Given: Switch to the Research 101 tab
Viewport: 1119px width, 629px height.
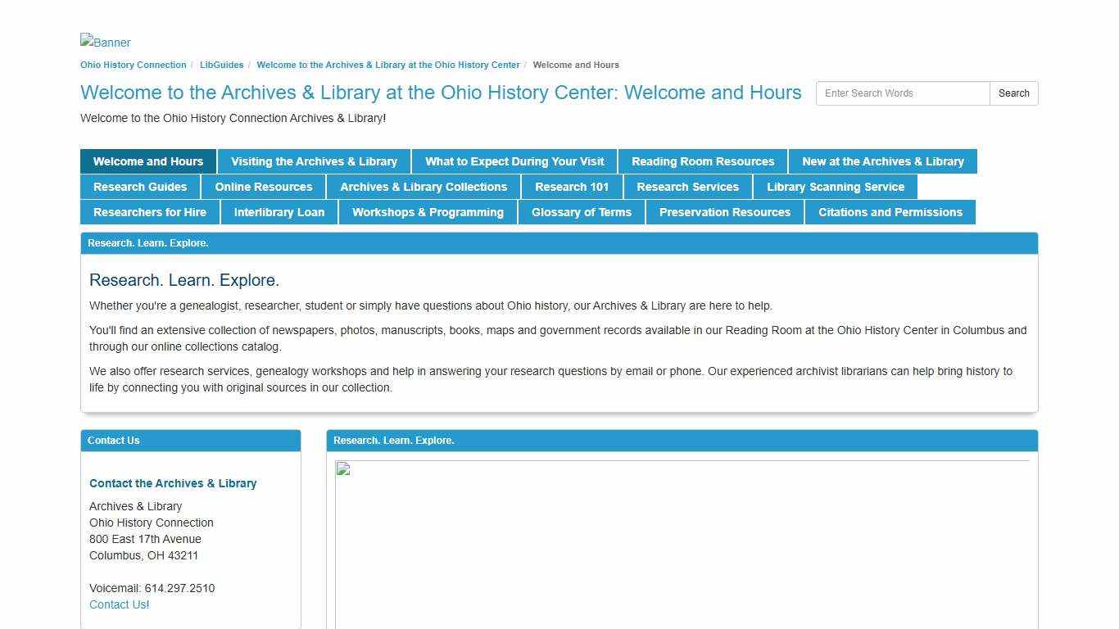Looking at the screenshot, I should [572, 187].
